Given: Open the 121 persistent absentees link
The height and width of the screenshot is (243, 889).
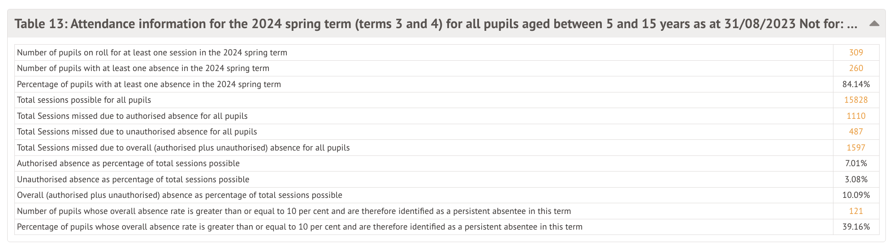Looking at the screenshot, I should [x=856, y=211].
